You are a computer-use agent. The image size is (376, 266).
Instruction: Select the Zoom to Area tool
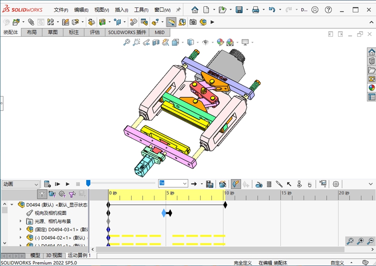136,42
